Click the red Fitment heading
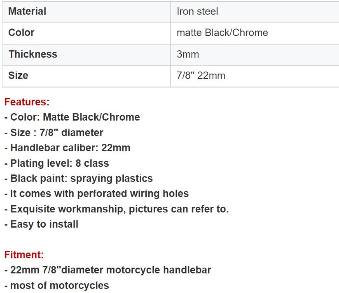 [x=24, y=255]
